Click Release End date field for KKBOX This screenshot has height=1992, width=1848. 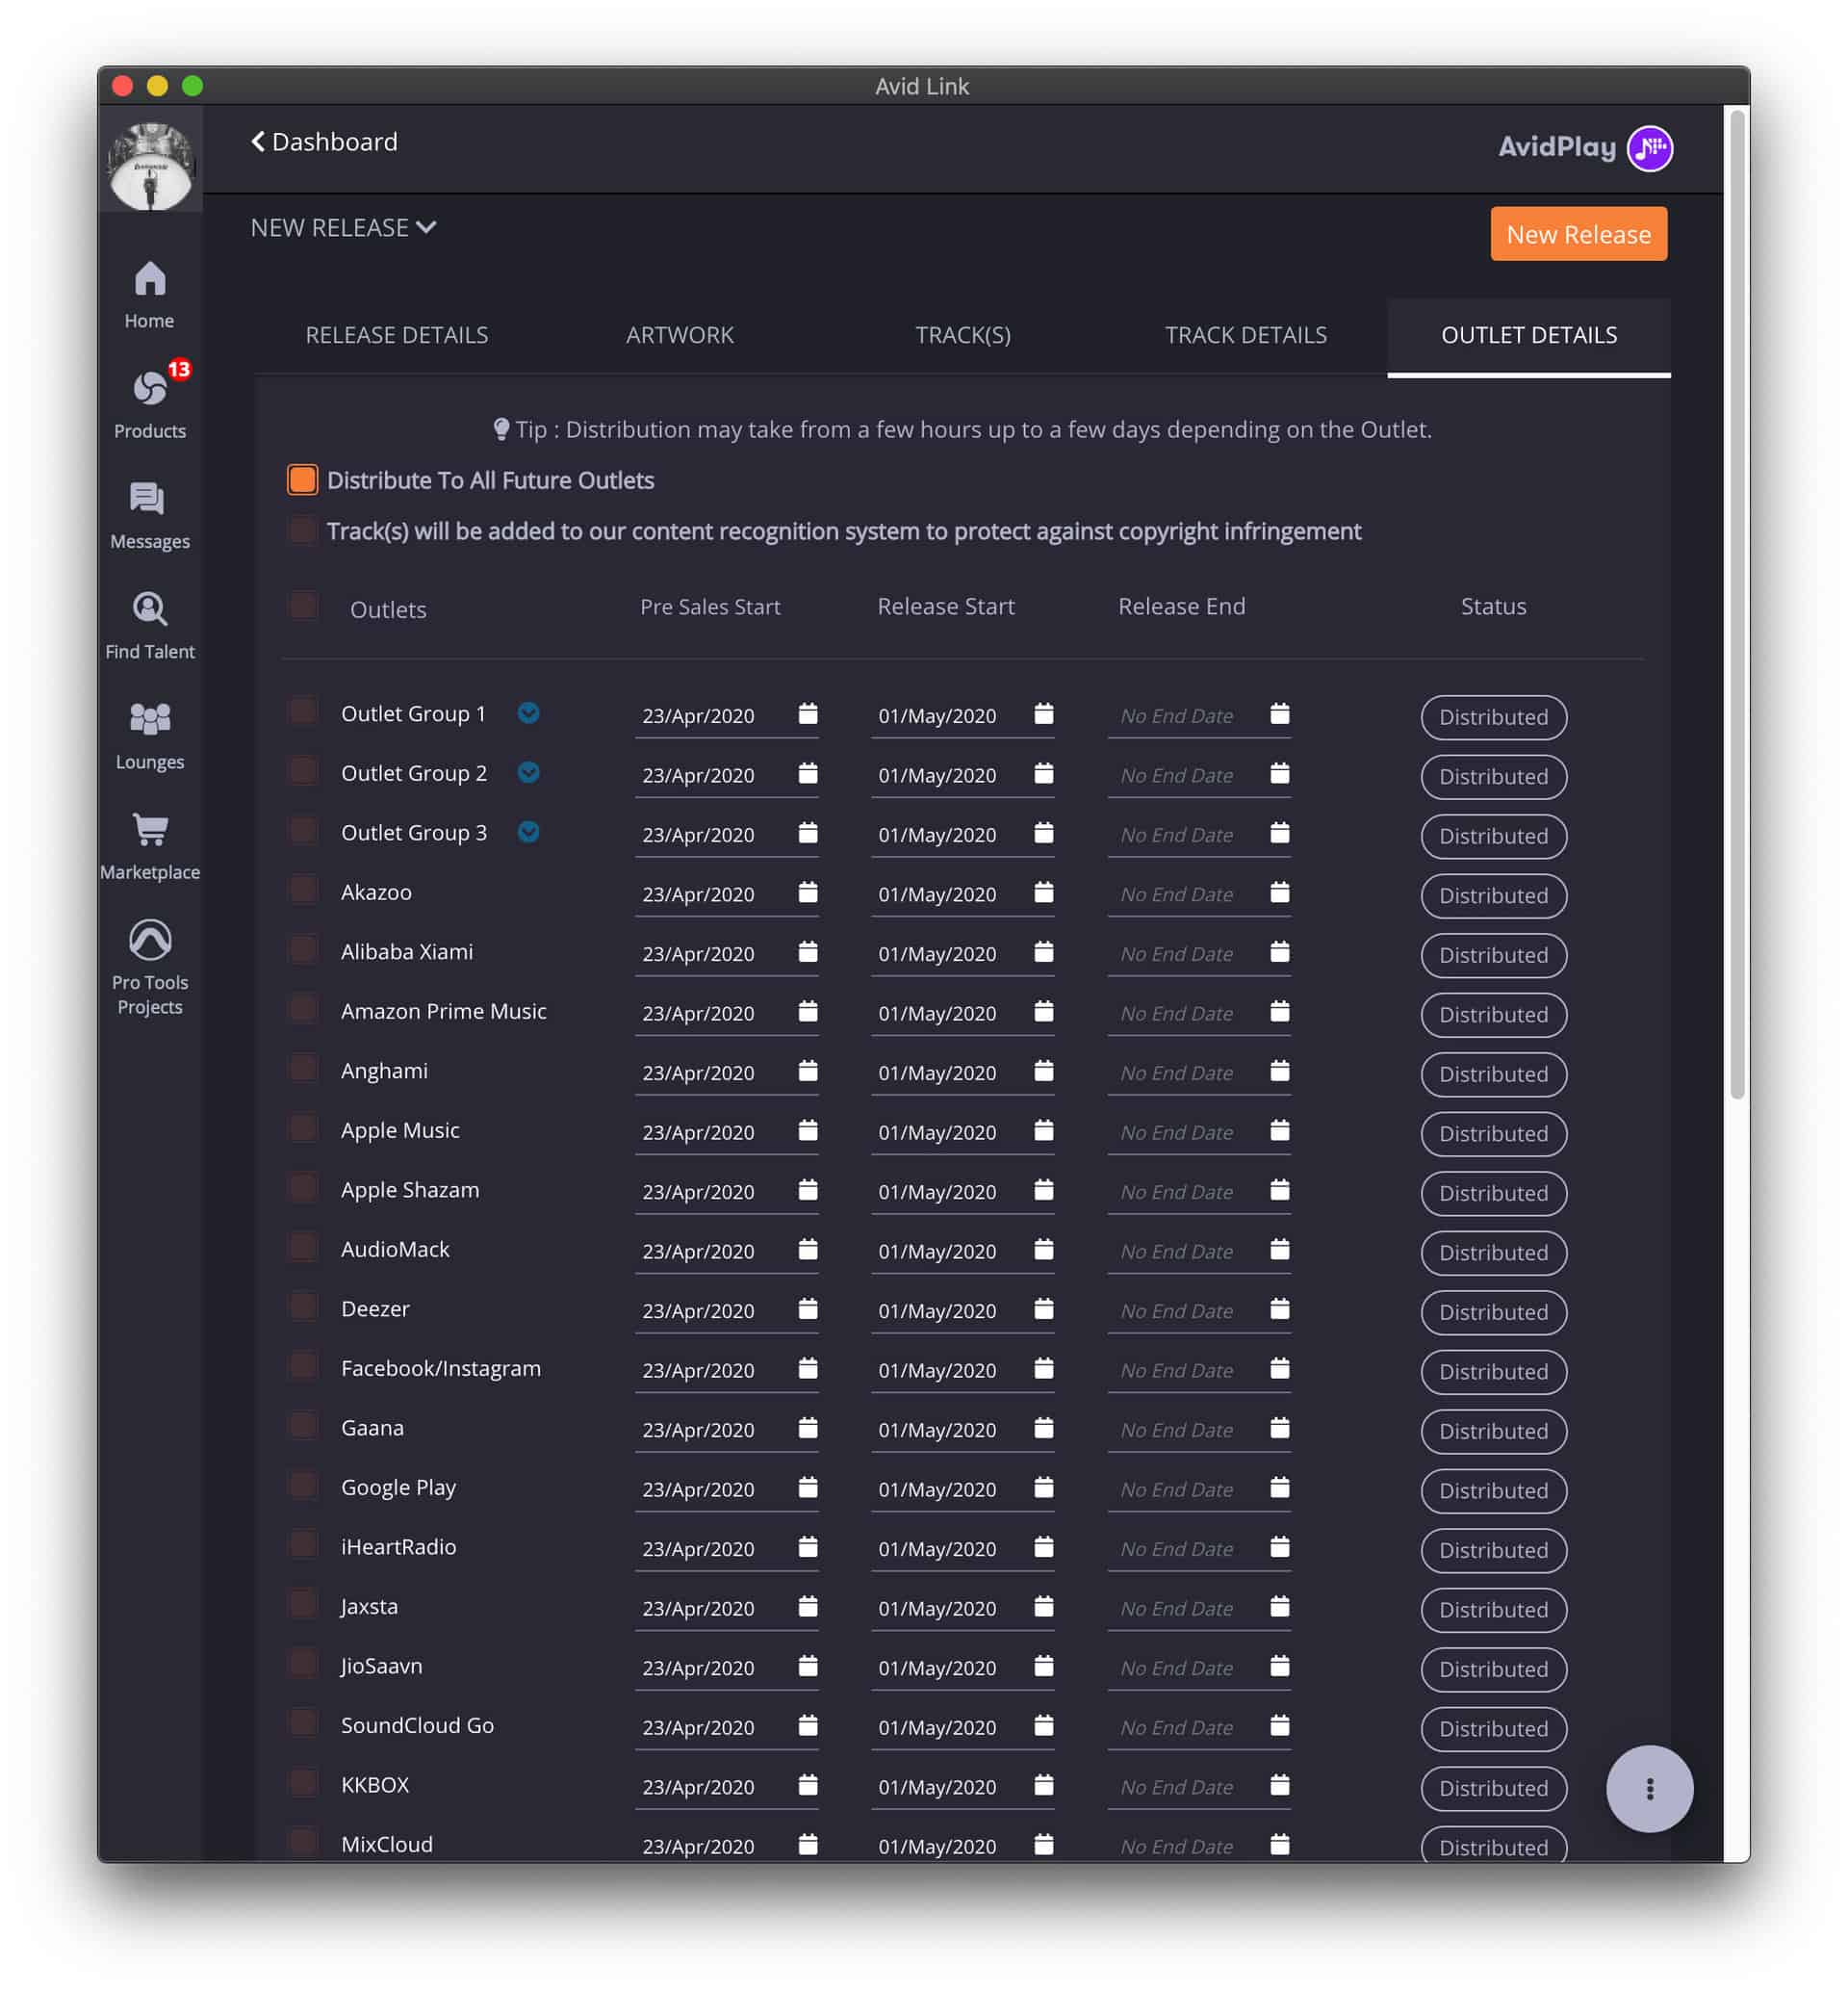1198,1787
